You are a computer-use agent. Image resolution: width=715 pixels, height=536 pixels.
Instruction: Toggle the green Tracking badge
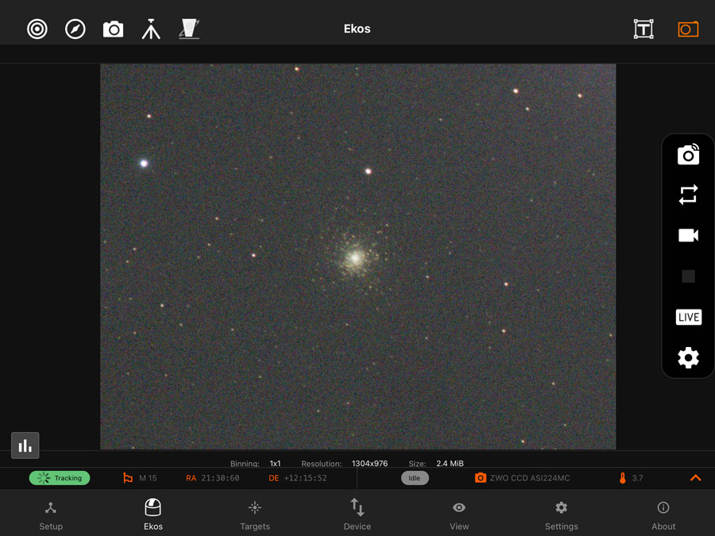[60, 478]
